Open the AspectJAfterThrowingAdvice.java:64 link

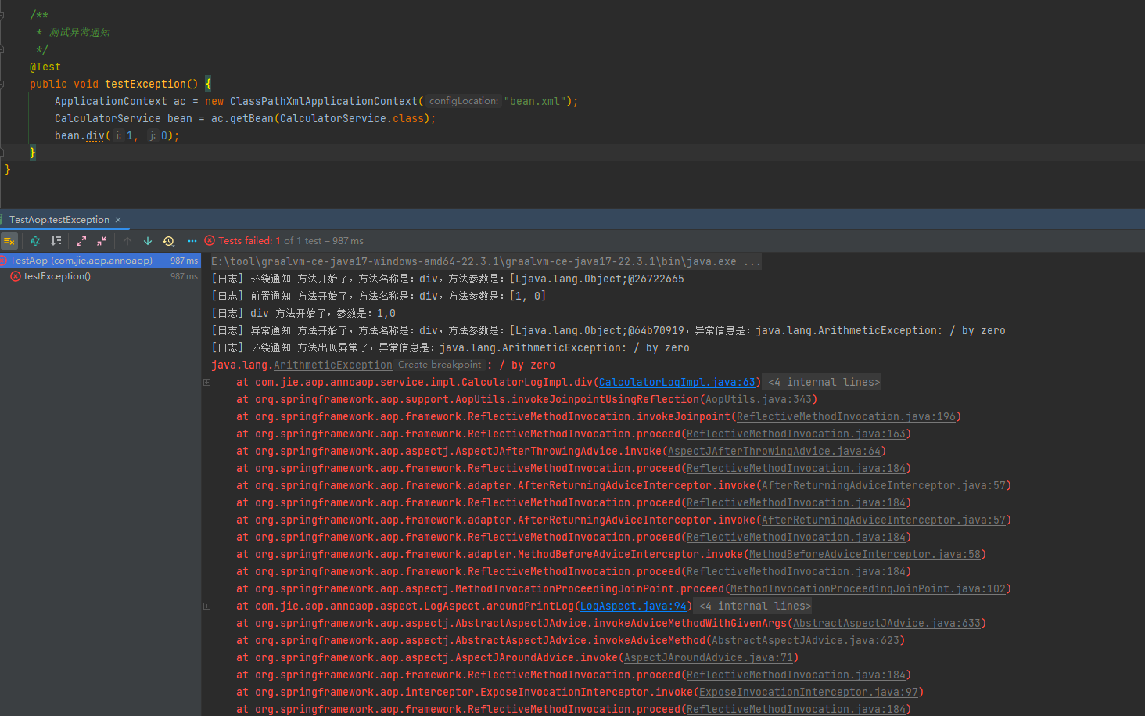pyautogui.click(x=774, y=452)
